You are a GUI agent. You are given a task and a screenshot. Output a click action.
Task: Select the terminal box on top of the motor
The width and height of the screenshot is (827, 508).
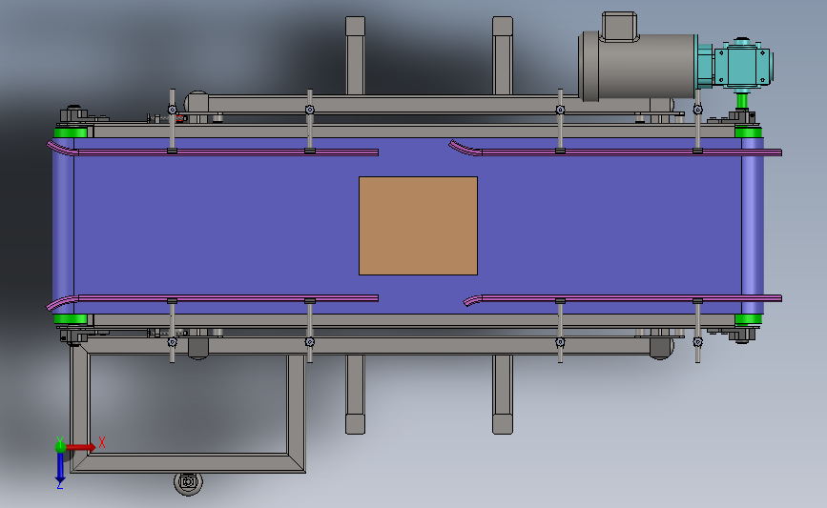[x=619, y=27]
